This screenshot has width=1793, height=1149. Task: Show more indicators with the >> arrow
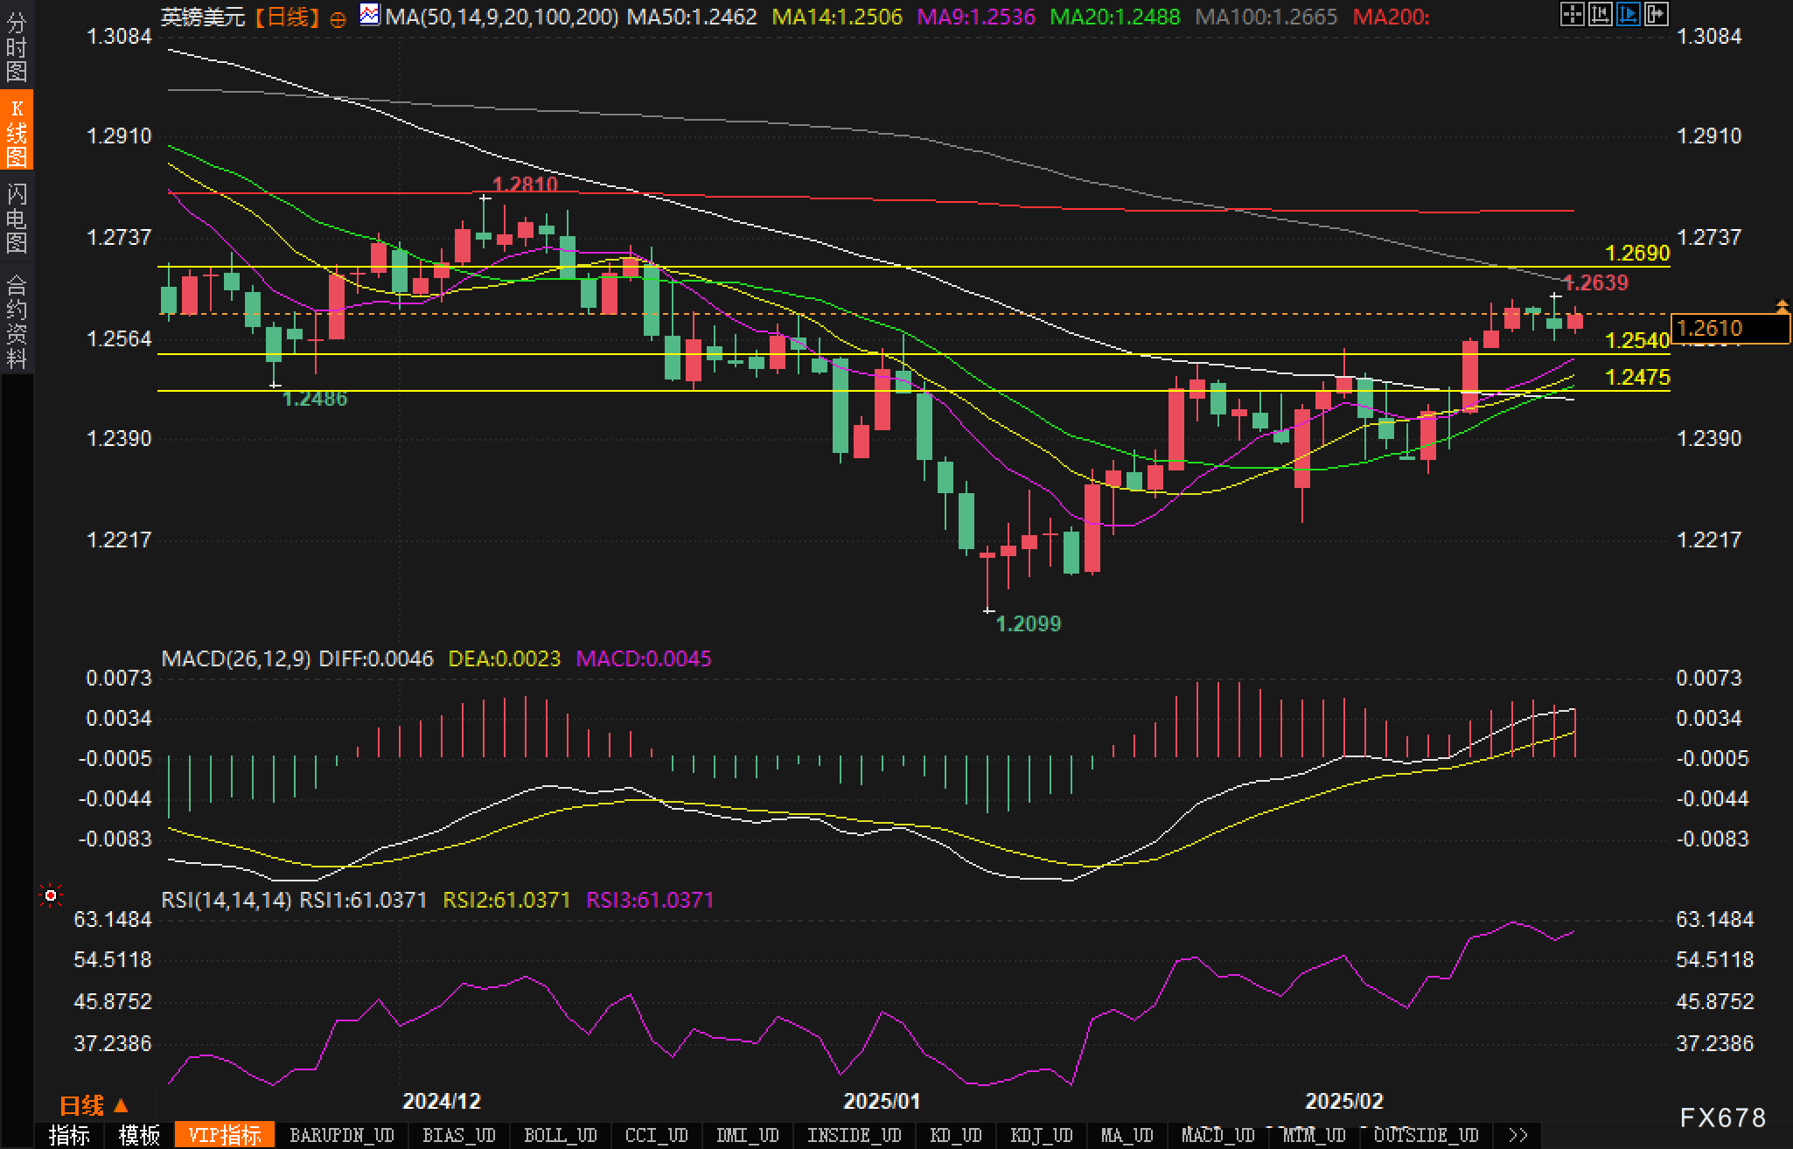(x=1518, y=1135)
